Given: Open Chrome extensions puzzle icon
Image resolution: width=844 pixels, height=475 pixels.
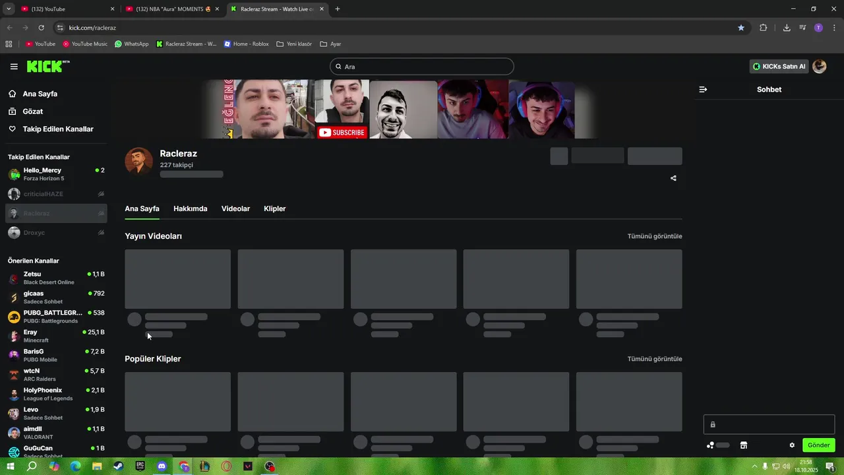Looking at the screenshot, I should pos(763,28).
